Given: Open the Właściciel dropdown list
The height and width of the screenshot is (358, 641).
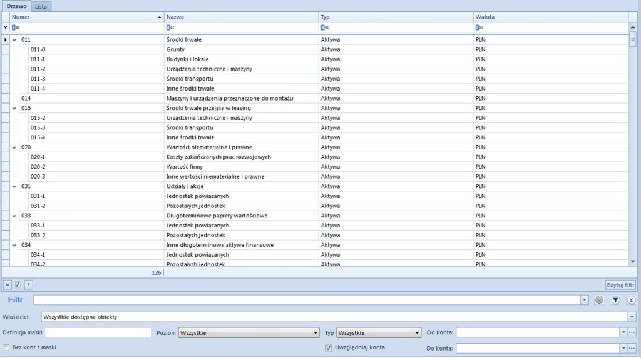Looking at the screenshot, I should click(x=631, y=317).
